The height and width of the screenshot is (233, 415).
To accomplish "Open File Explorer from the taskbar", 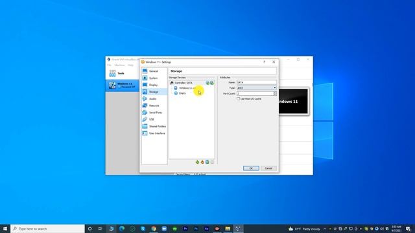I will pos(228,228).
